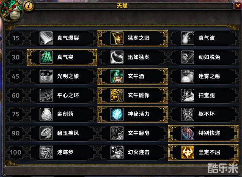Screen dimensions: 242x177
Task: Click the 光明之酿 talent icon
Action: point(46,76)
